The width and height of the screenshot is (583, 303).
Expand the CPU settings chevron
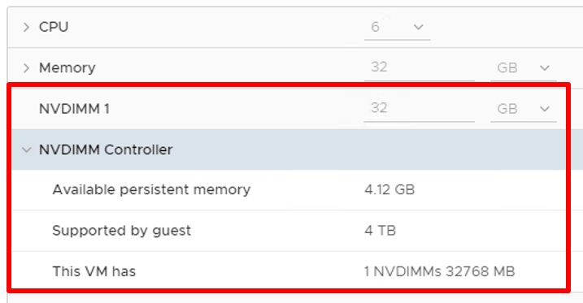26,27
